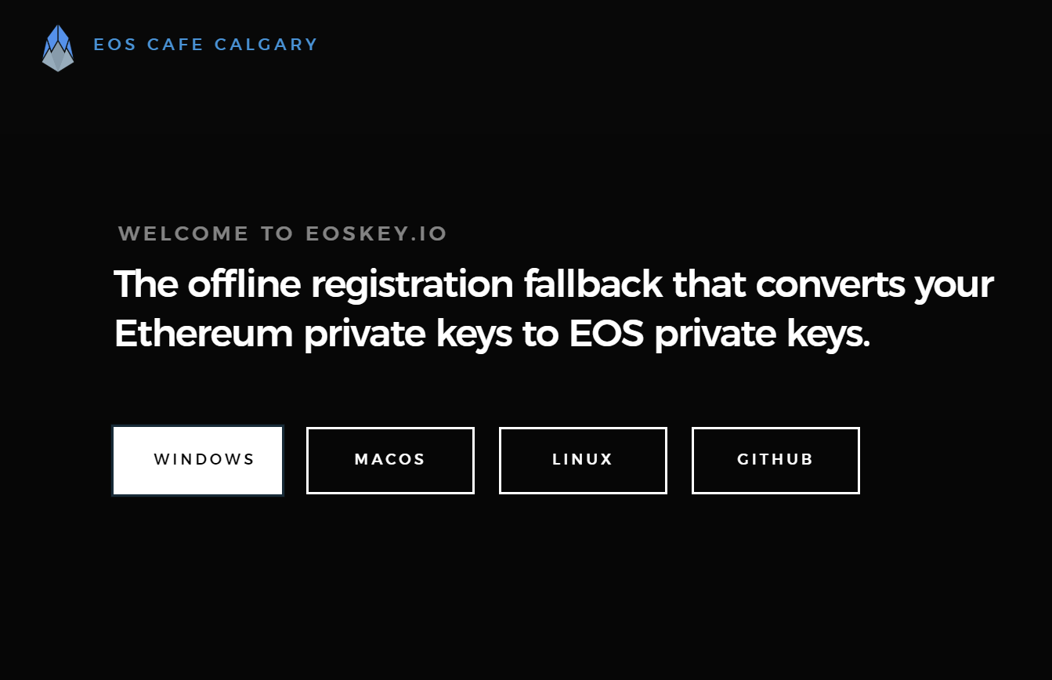Click EOS in the headline's second line
This screenshot has height=680, width=1052.
click(606, 335)
